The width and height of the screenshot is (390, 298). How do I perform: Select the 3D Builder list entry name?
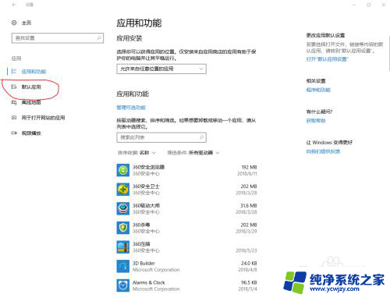click(144, 263)
